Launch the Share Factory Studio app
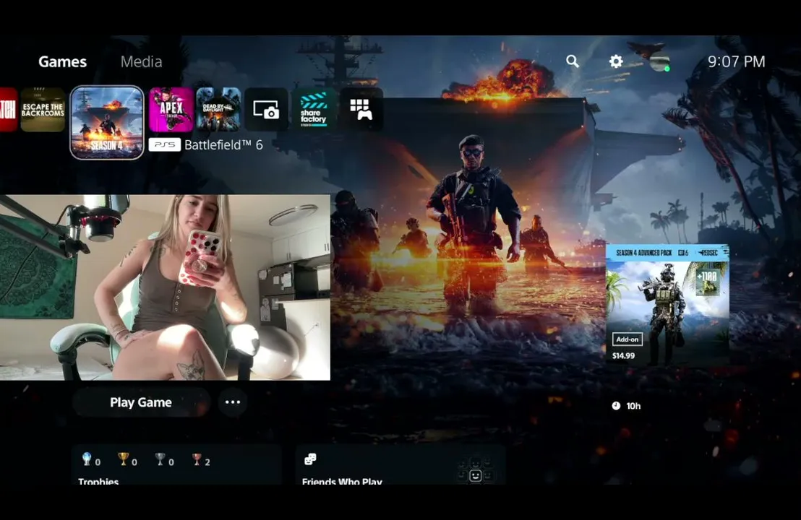This screenshot has height=520, width=801. (x=314, y=110)
